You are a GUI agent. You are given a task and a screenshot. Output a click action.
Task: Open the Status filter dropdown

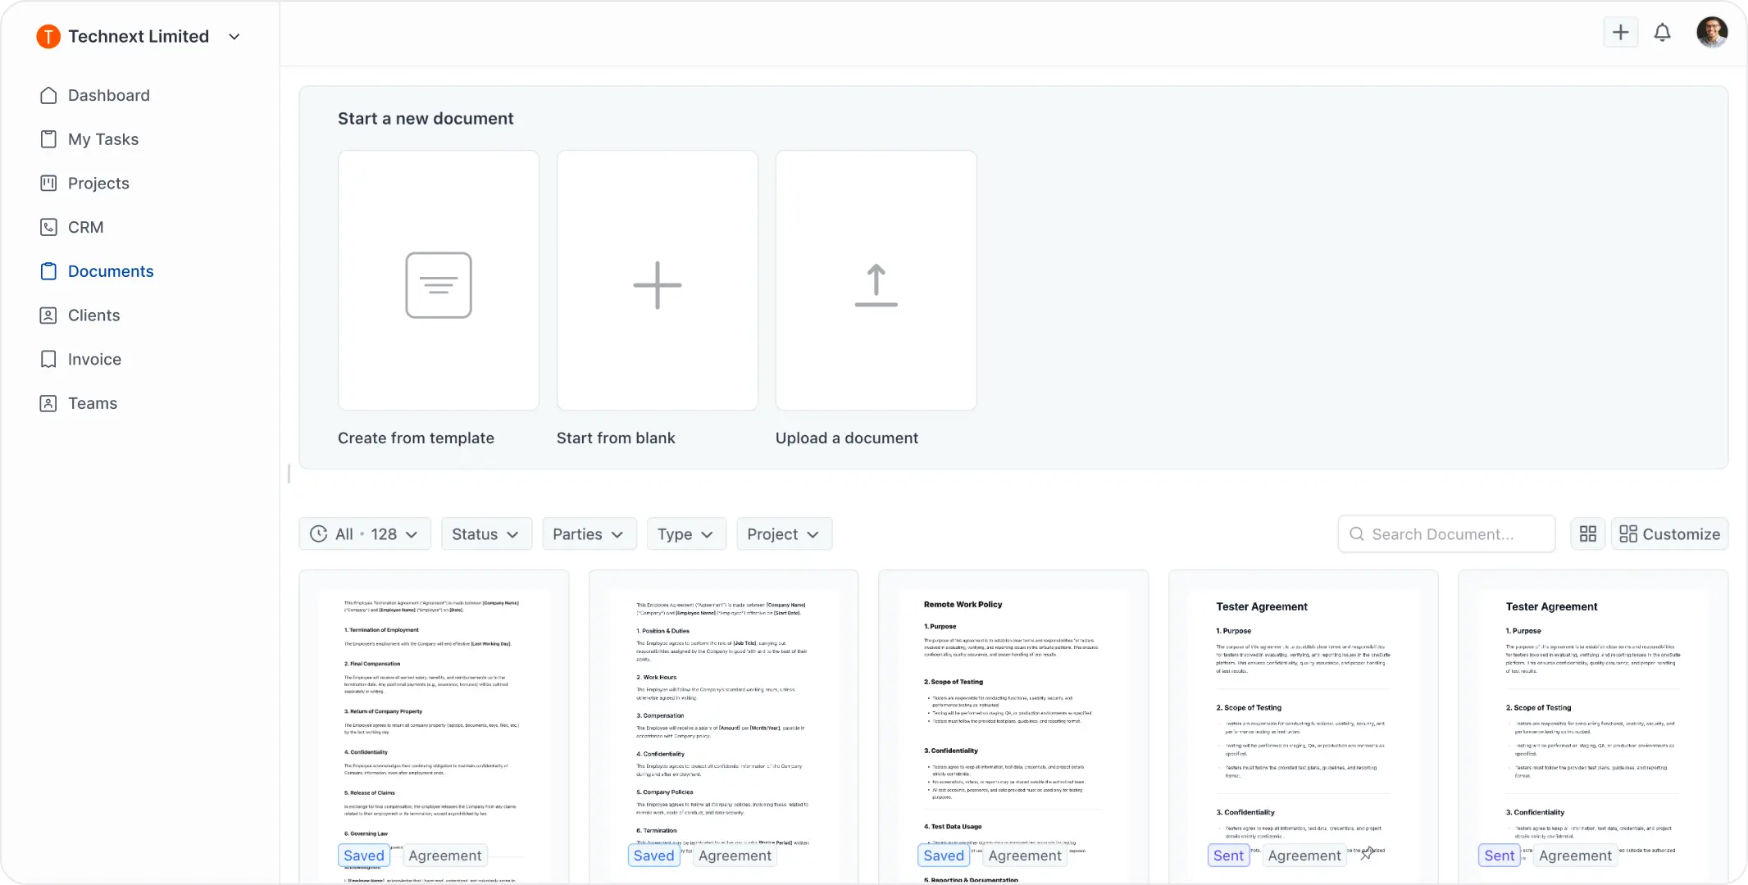pos(486,534)
